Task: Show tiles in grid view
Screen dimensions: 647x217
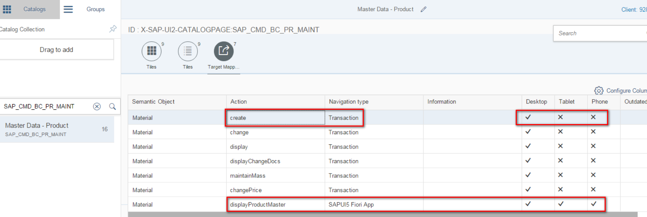Action: click(x=152, y=51)
